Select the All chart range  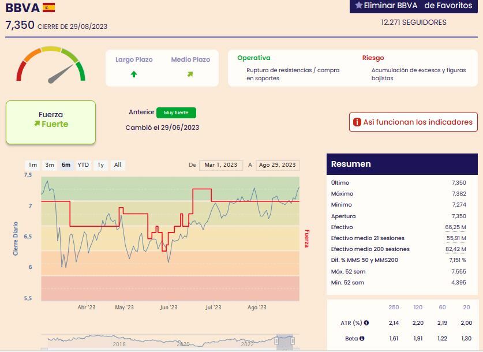coord(118,165)
